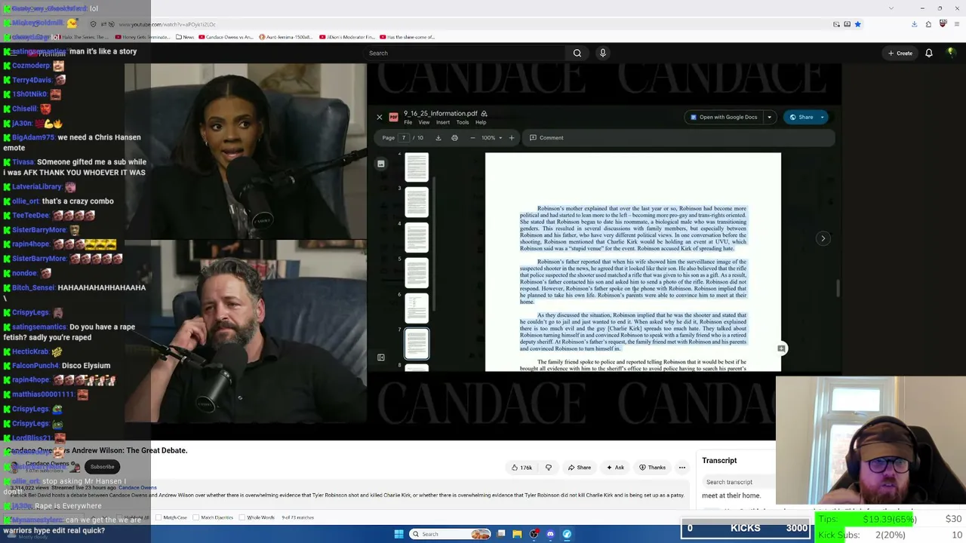
Task: Select the highlighted page 7 thumbnail
Action: (417, 344)
